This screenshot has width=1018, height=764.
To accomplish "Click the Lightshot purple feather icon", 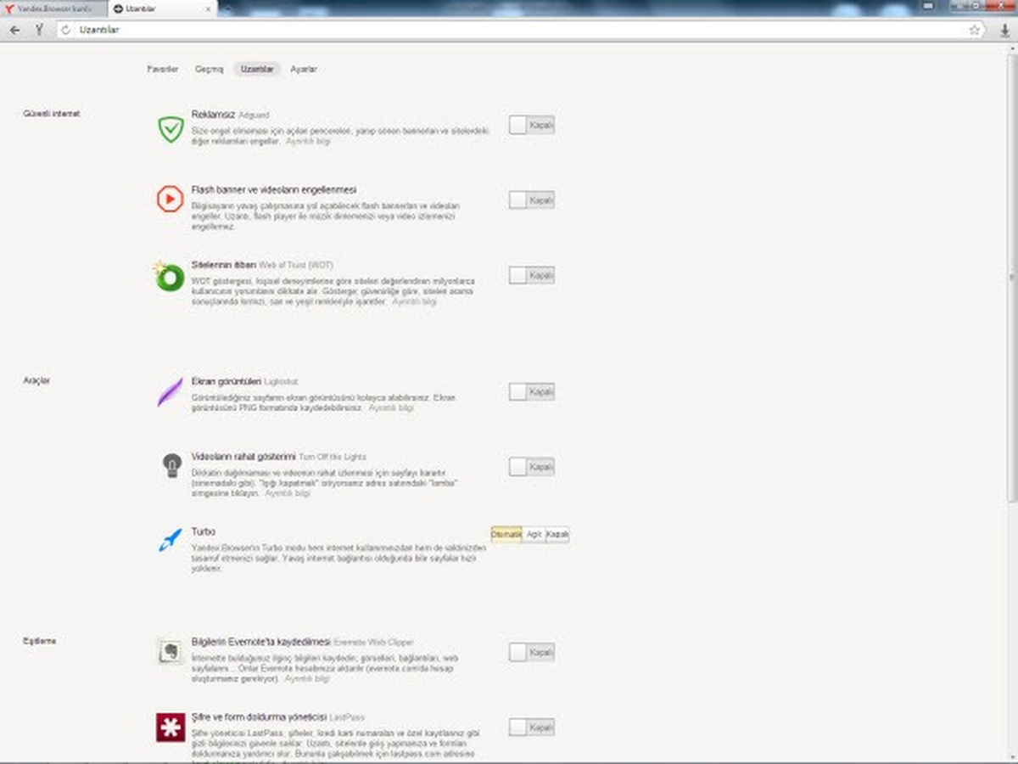I will point(171,392).
